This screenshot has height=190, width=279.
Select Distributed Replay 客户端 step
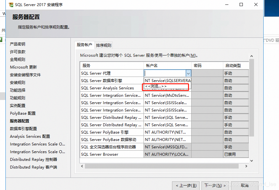(34, 167)
